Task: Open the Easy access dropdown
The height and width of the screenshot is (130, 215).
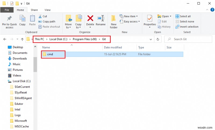Action: point(130,21)
